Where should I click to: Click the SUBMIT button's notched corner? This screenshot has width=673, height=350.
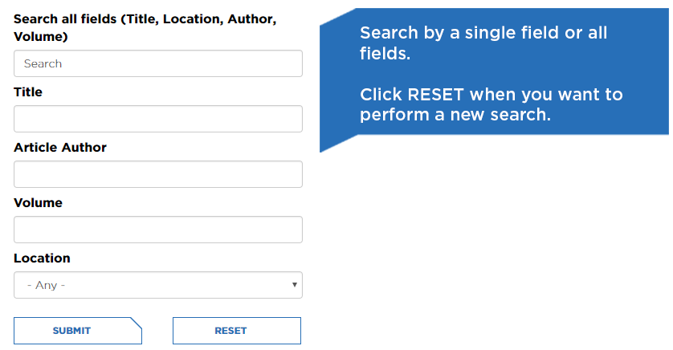[137, 323]
